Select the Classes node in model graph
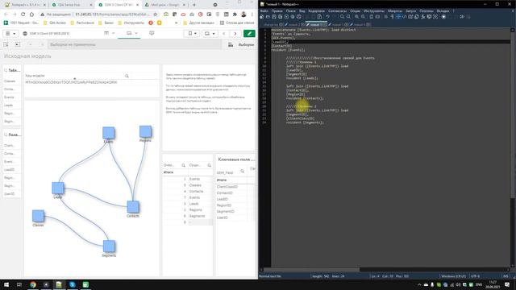The height and width of the screenshot is (290, 516). [38, 216]
